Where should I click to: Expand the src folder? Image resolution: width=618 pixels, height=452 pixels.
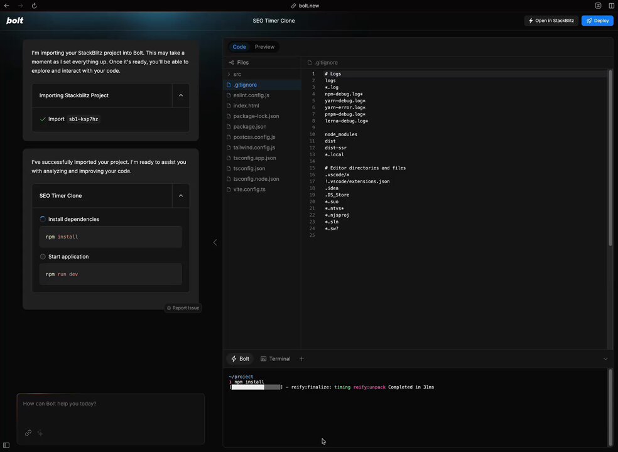(x=237, y=74)
